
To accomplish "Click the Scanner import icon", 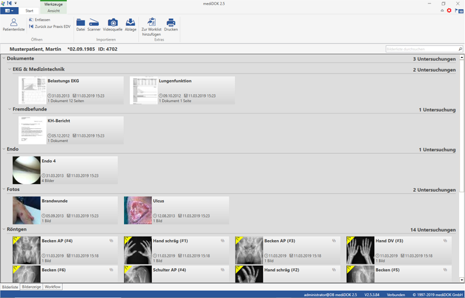I will coord(94,24).
